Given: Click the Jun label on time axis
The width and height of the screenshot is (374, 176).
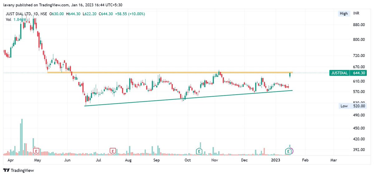Looking at the screenshot, I should 67,160.
